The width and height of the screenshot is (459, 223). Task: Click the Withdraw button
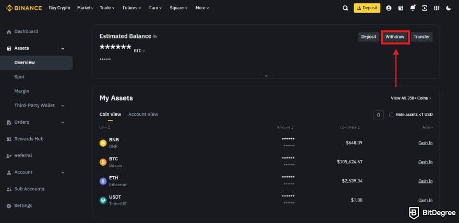pos(395,37)
